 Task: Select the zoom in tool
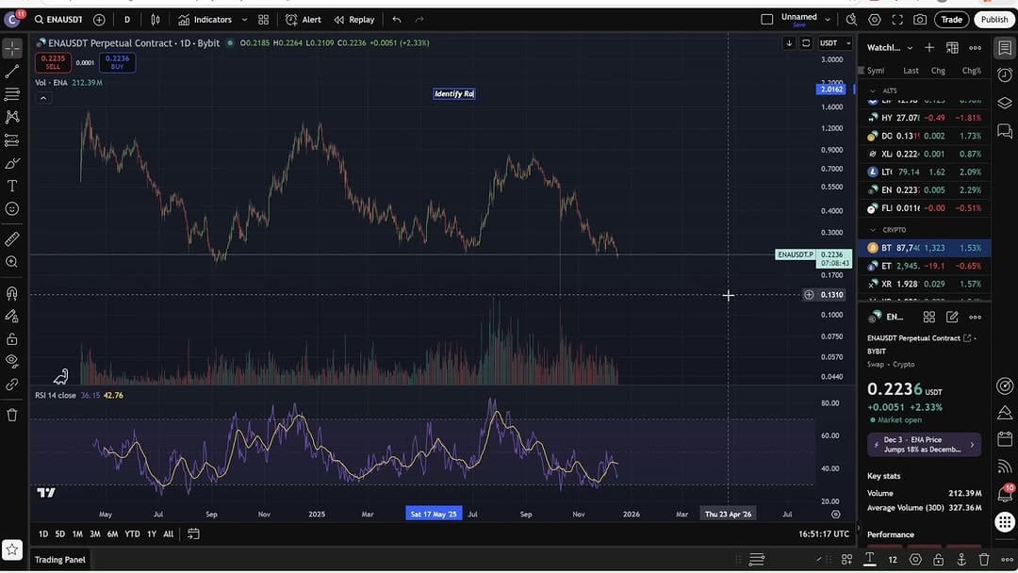pyautogui.click(x=11, y=261)
